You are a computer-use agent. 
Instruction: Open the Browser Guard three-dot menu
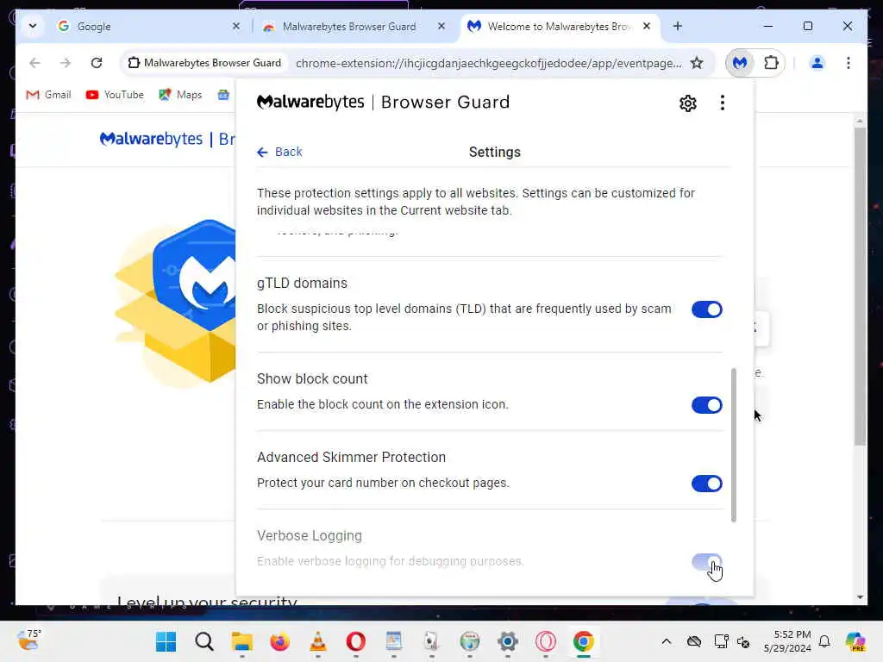[x=722, y=103]
